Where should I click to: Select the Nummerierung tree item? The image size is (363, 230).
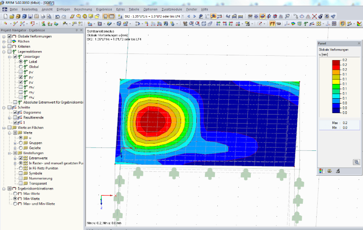coord(41,178)
